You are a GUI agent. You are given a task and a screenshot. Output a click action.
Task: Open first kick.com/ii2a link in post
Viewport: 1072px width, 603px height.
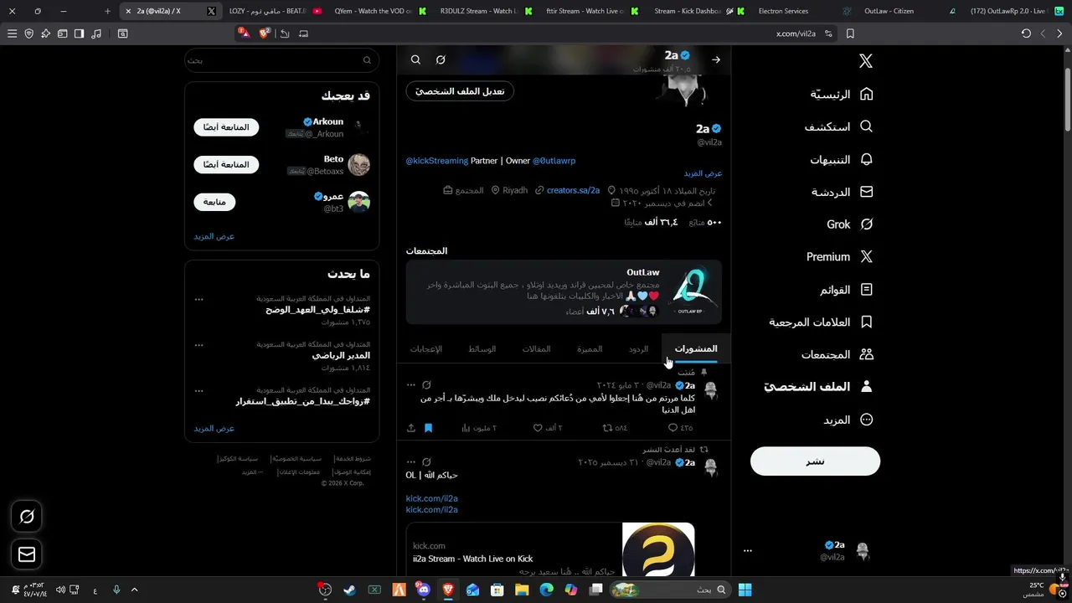coord(432,498)
